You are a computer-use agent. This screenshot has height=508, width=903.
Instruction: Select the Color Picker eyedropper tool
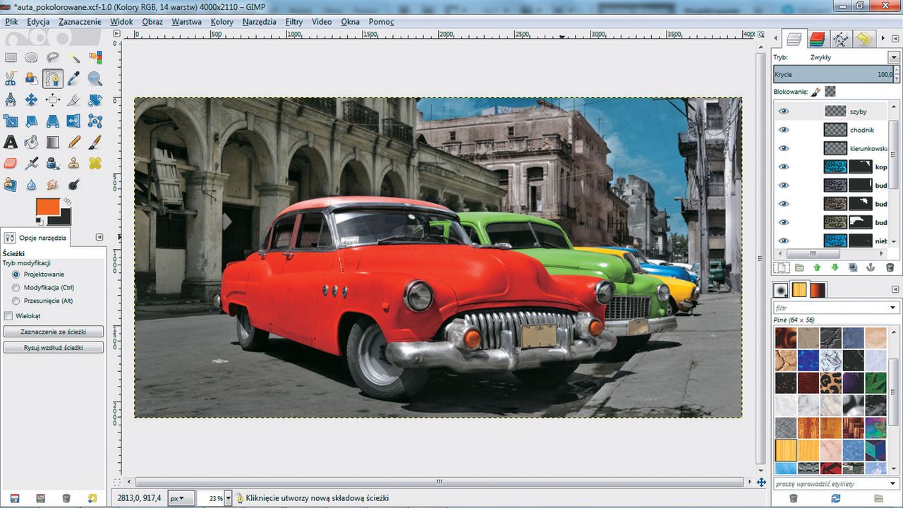pyautogui.click(x=74, y=78)
